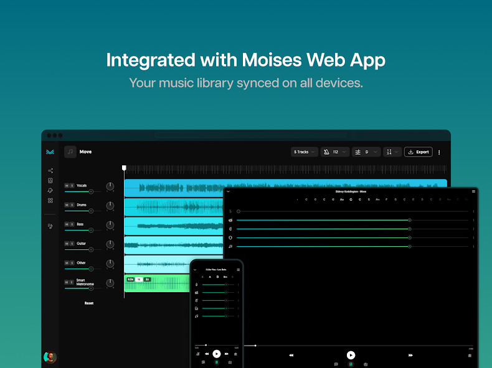Viewport: 492px width, 368px height.
Task: Solo the Guitar track
Action: [72, 244]
